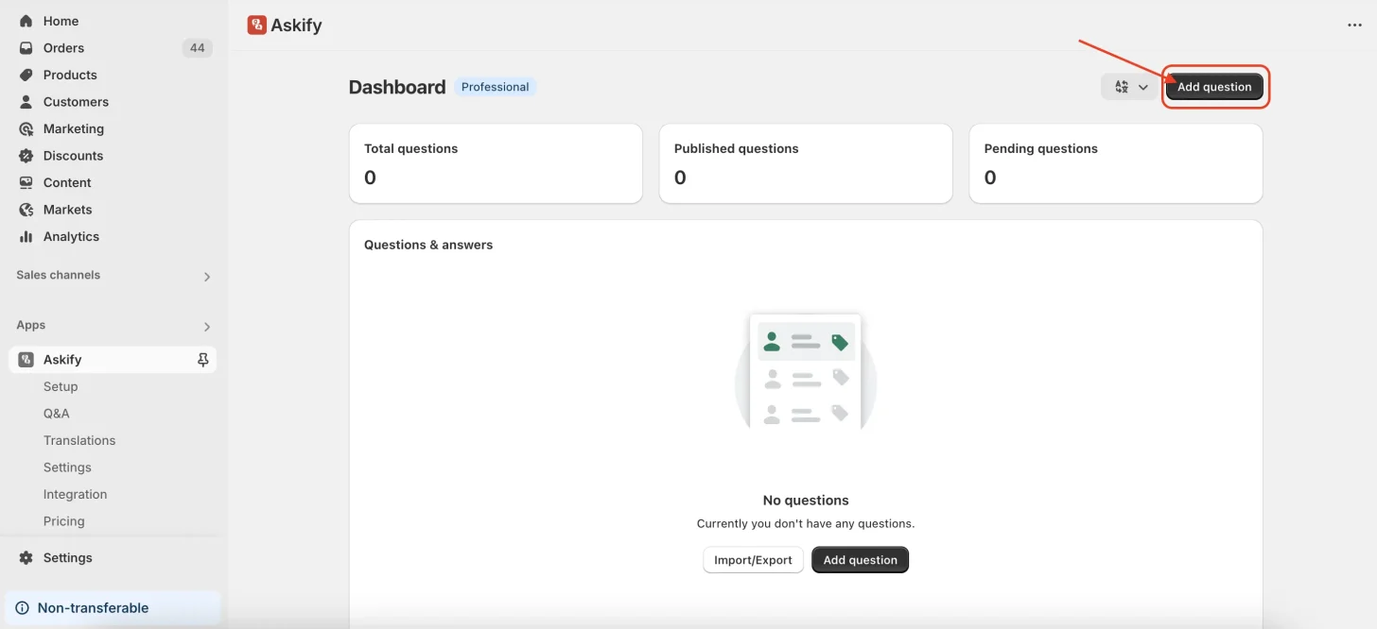Click the Import/Export button
The width and height of the screenshot is (1377, 629).
click(x=753, y=560)
